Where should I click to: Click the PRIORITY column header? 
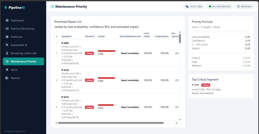[x=90, y=36]
